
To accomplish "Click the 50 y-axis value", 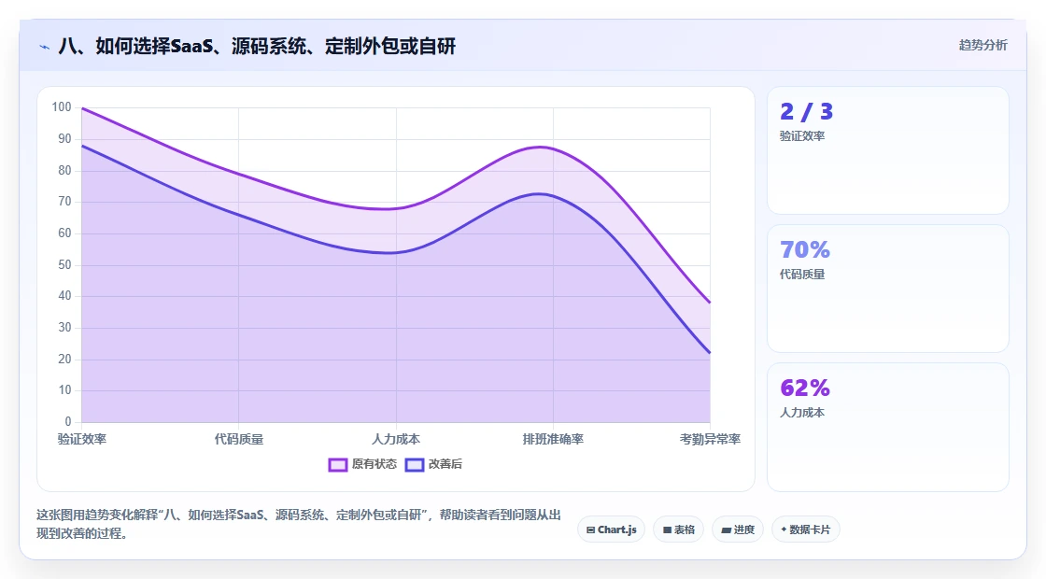I will click(x=64, y=265).
